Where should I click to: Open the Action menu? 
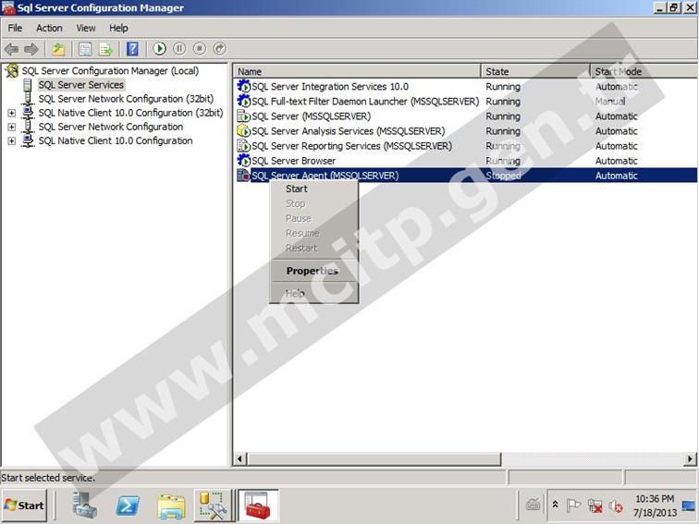[x=49, y=28]
